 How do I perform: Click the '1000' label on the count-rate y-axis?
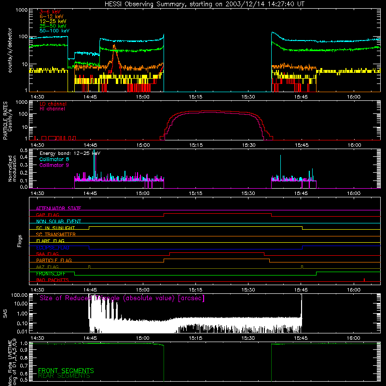click(22, 10)
